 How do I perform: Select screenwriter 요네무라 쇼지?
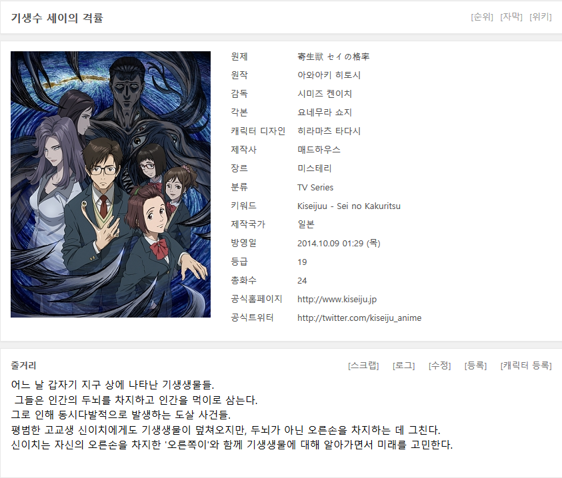325,113
